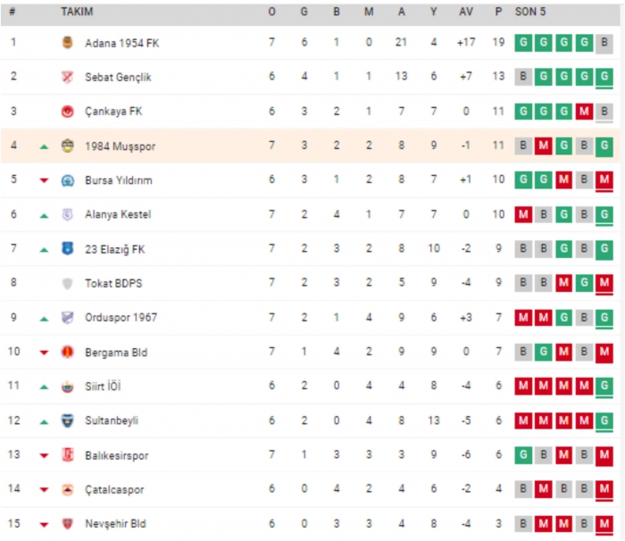Click the Bergama Bld club logo
This screenshot has height=541, width=625.
point(67,353)
